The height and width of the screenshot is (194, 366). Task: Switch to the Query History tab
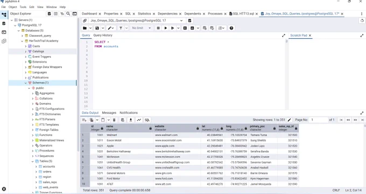[x=103, y=35]
